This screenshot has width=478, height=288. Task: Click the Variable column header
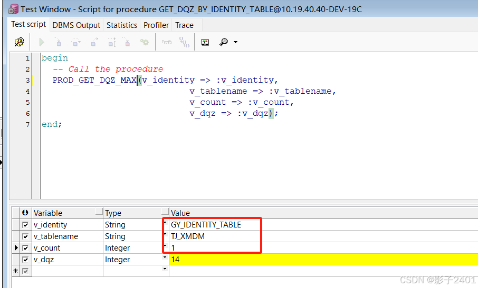pyautogui.click(x=68, y=213)
